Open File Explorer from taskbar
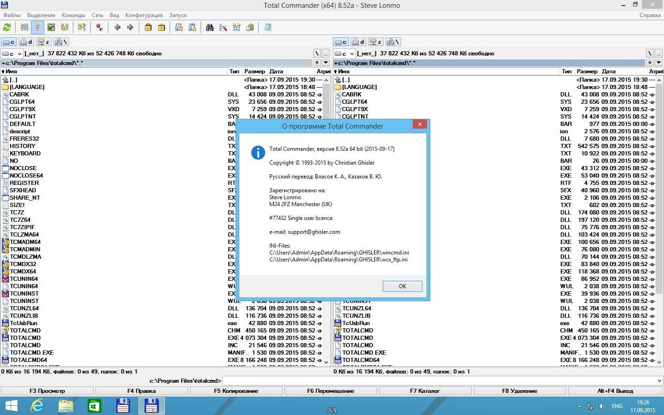The height and width of the screenshot is (415, 664). click(x=66, y=406)
